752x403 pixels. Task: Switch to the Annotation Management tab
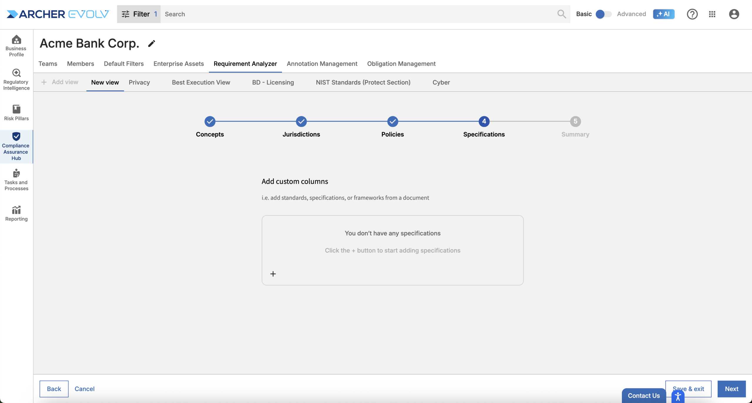(322, 64)
